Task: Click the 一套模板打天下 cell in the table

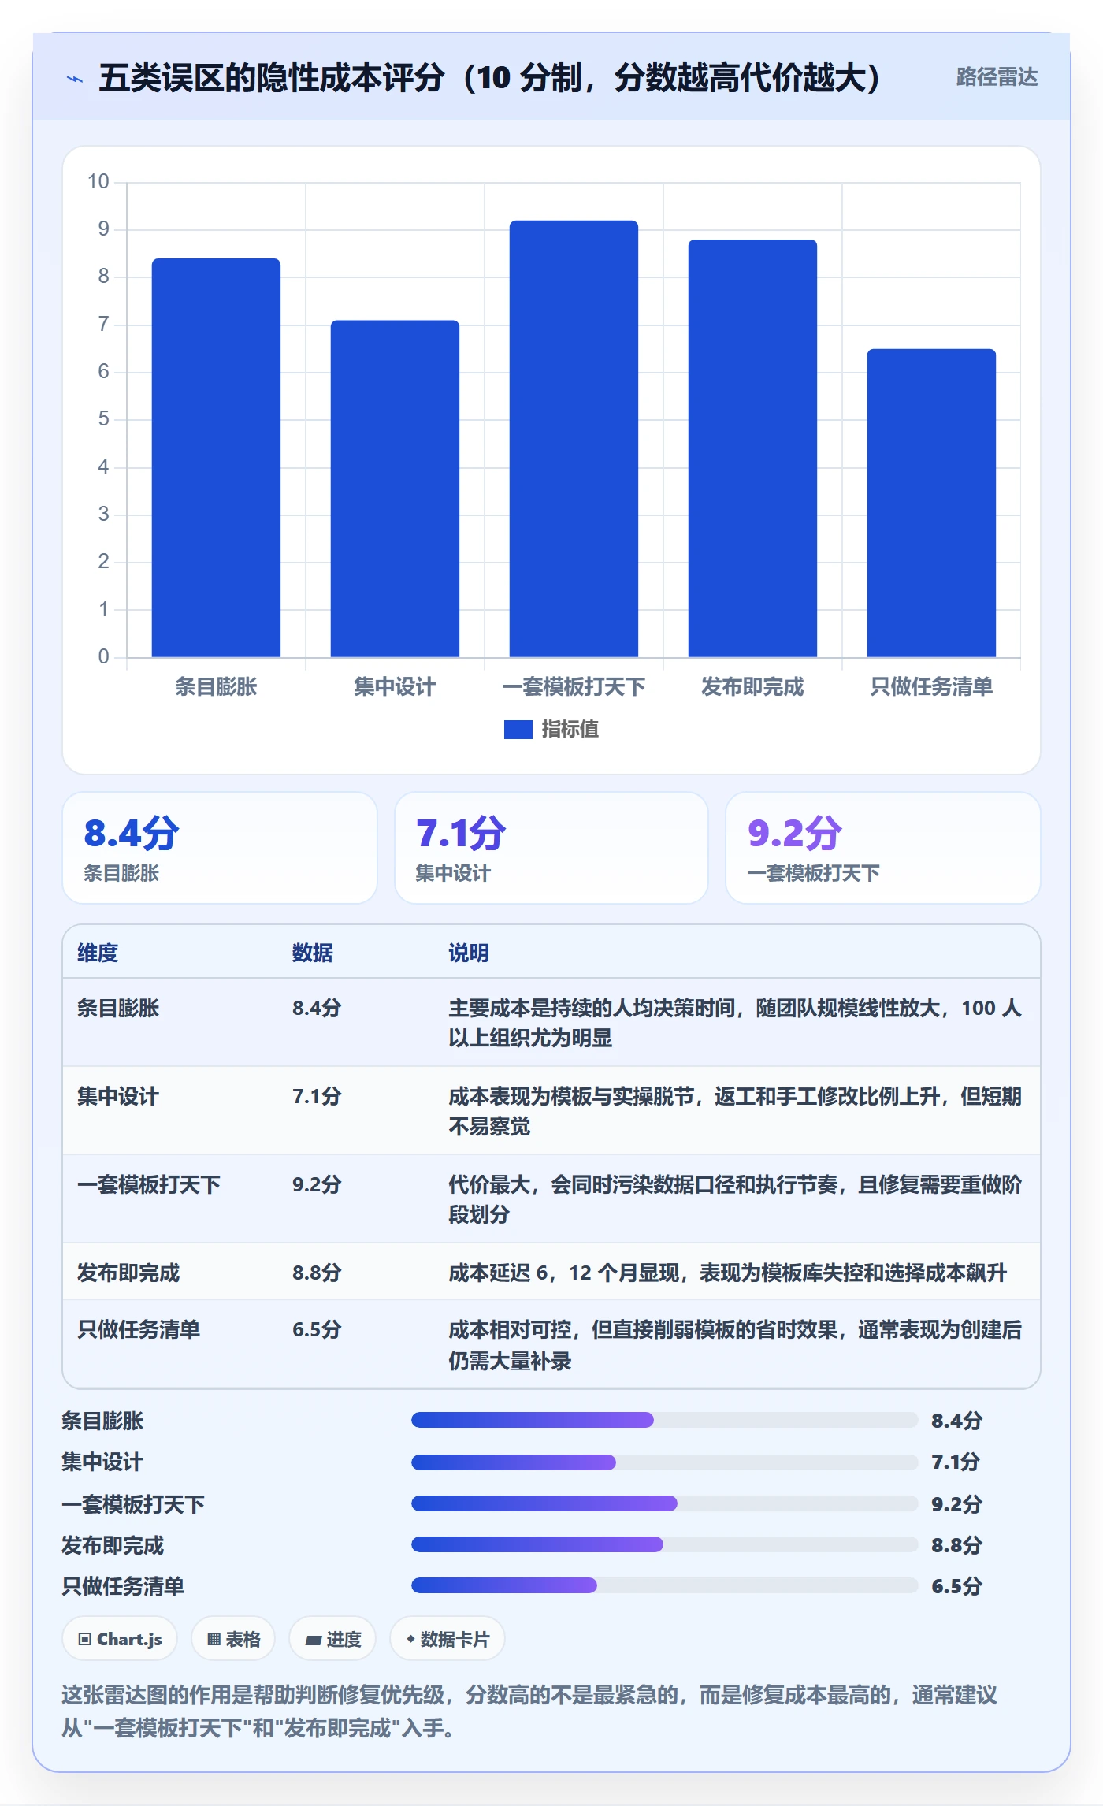Action: [x=149, y=1184]
